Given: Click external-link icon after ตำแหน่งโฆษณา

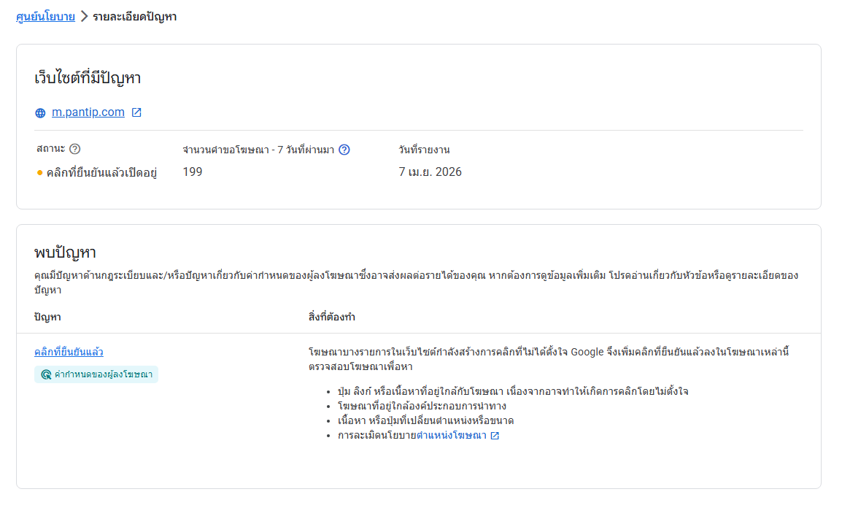Looking at the screenshot, I should (x=495, y=436).
